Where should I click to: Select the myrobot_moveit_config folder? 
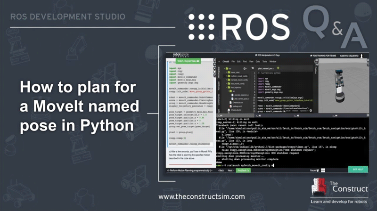click(x=239, y=80)
